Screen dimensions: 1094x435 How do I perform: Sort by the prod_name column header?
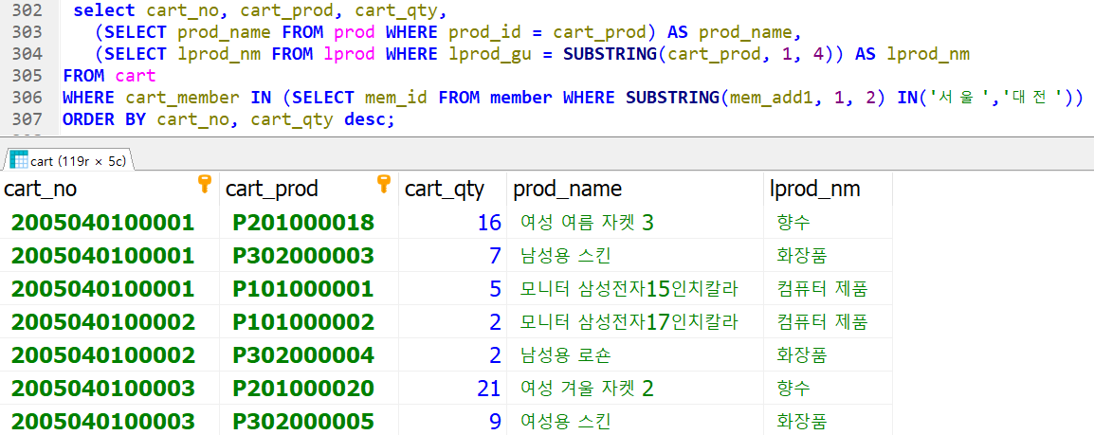pos(635,189)
